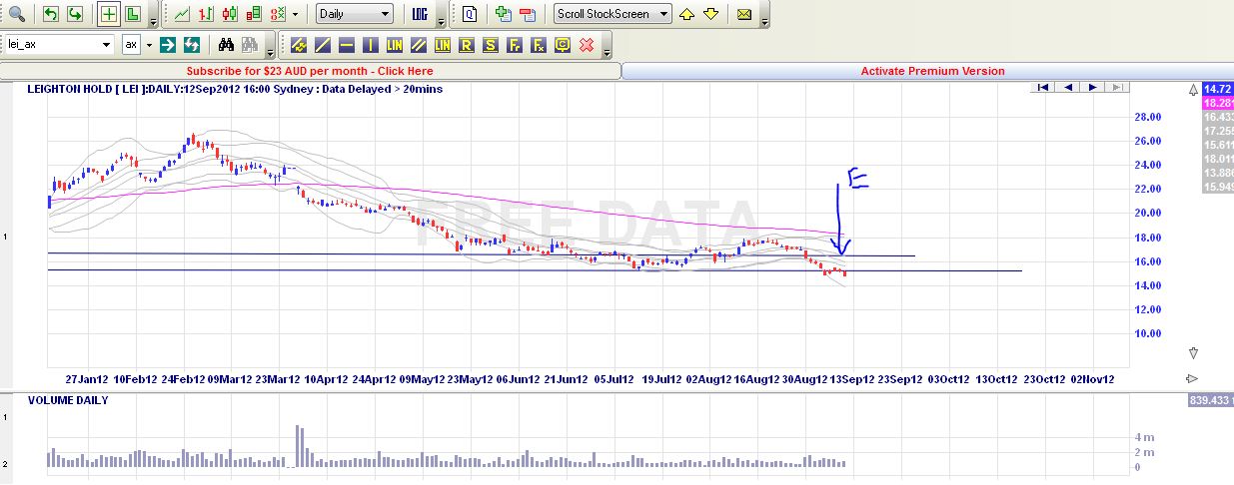Open dropdown arrow beside chart type icons
This screenshot has width=1234, height=485.
pyautogui.click(x=295, y=15)
